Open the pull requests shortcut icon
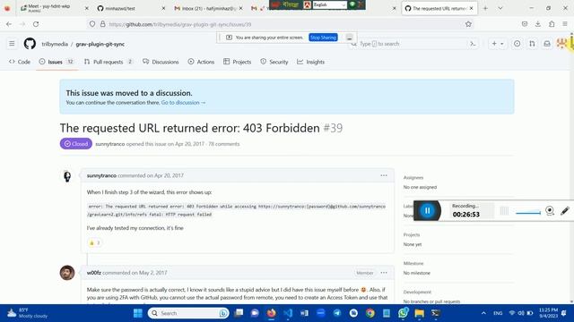 pos(532,44)
